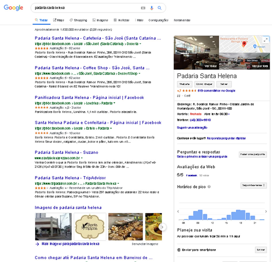Open '519 comentários no Google' reviews link

pos(216,91)
